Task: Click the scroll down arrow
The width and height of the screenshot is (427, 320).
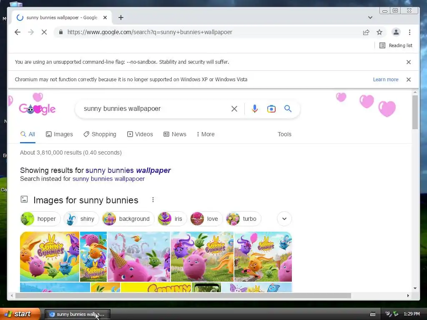Action: tap(415, 288)
